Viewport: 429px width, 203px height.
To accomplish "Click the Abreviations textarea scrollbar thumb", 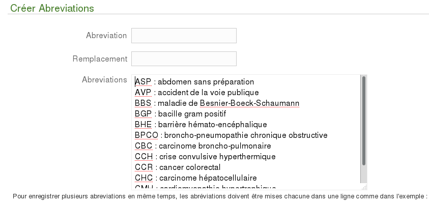I will [x=364, y=121].
